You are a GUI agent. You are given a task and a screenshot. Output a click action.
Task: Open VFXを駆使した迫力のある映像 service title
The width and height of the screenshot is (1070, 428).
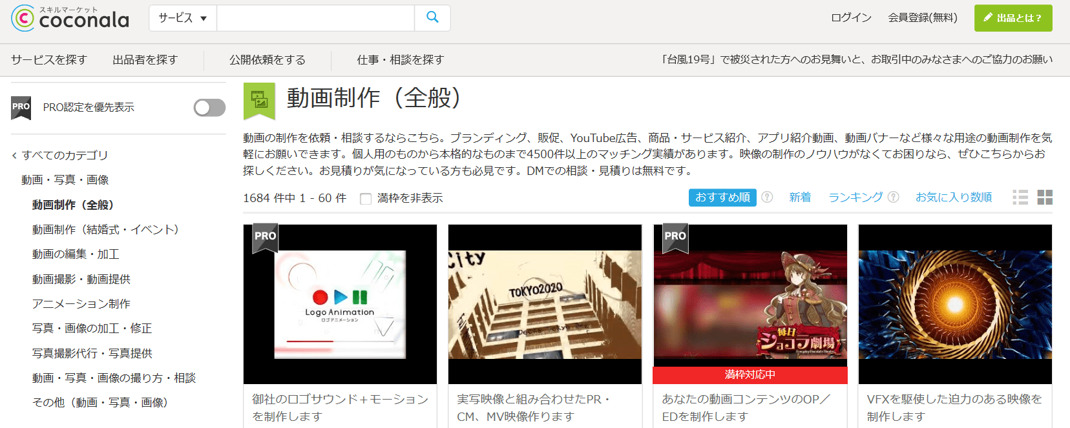(x=954, y=408)
